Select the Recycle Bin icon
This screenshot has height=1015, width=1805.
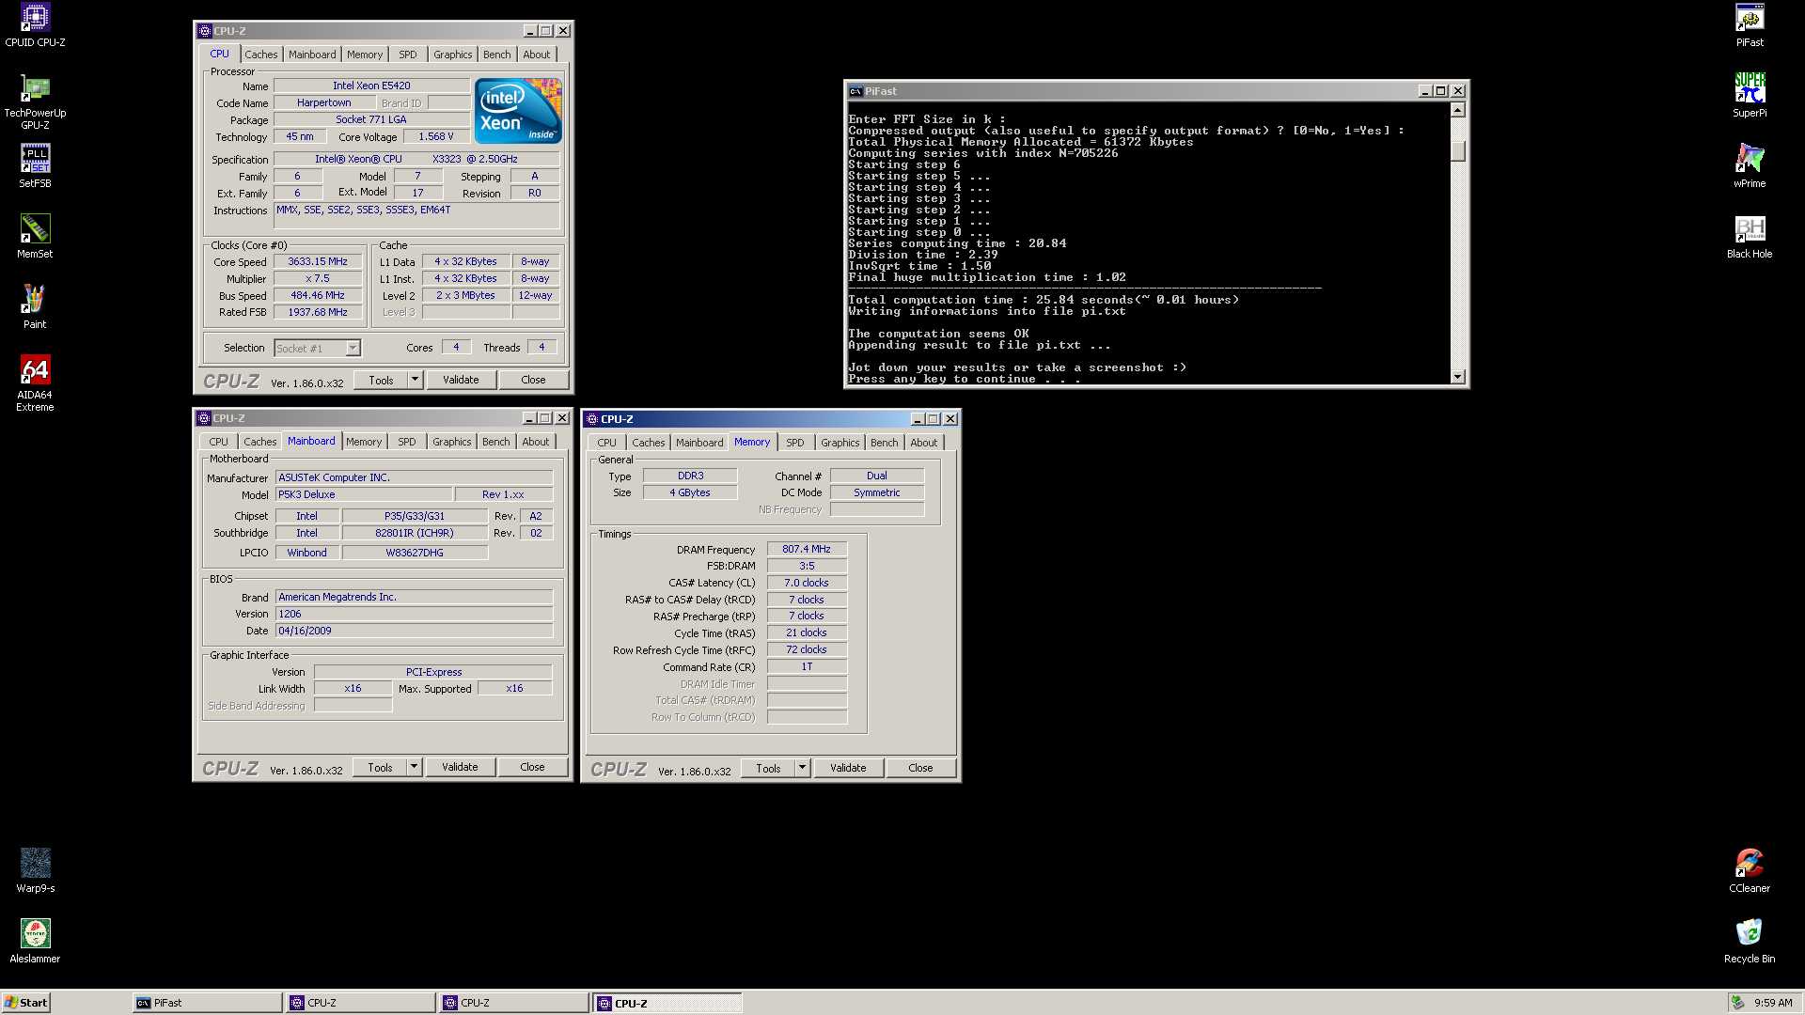tap(1750, 942)
